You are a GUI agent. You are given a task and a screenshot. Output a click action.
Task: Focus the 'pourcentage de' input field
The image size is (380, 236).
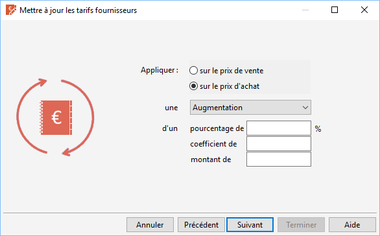tap(279, 128)
